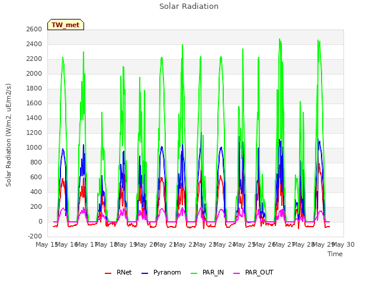Click the green PAR_IN legend color marker
This screenshot has height=284, width=379.
point(194,273)
